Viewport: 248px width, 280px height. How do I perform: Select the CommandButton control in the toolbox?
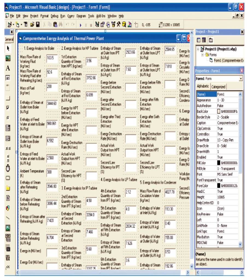(x=8, y=98)
